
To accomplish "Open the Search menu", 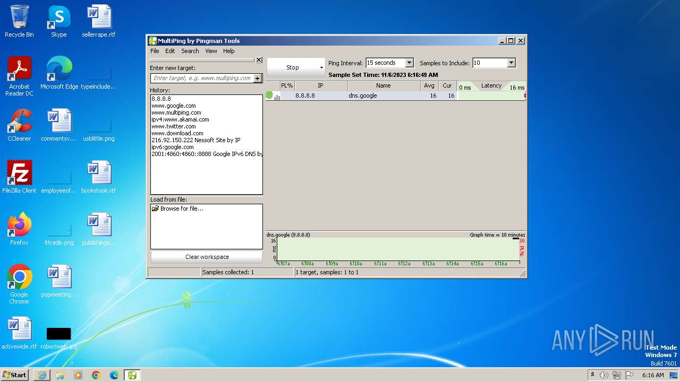I will [190, 51].
